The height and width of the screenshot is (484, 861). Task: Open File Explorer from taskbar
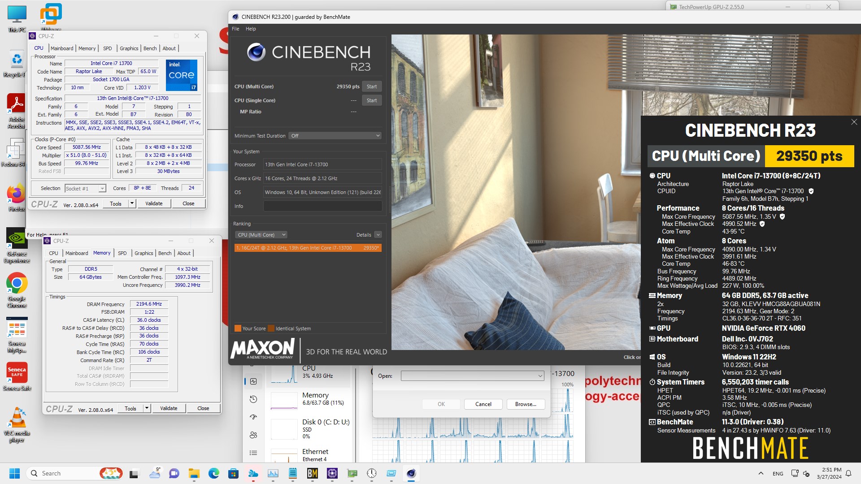click(x=194, y=473)
